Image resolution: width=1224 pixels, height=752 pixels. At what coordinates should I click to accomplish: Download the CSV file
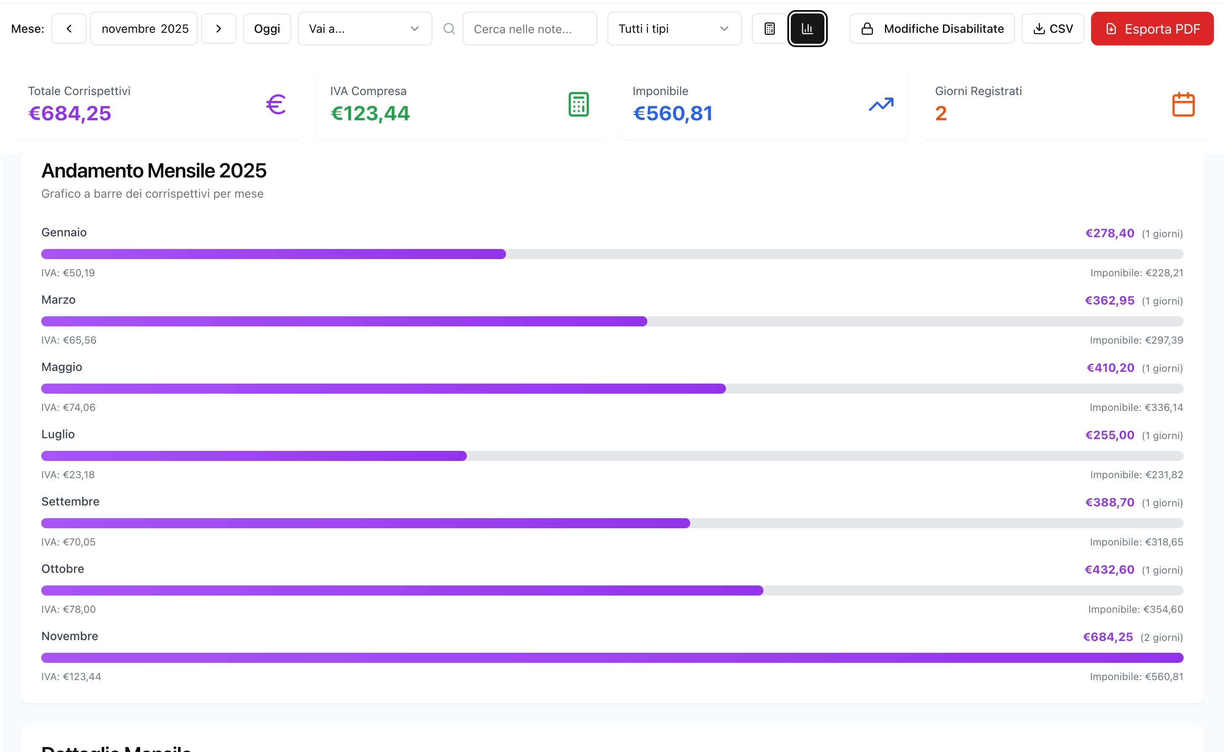click(x=1052, y=29)
